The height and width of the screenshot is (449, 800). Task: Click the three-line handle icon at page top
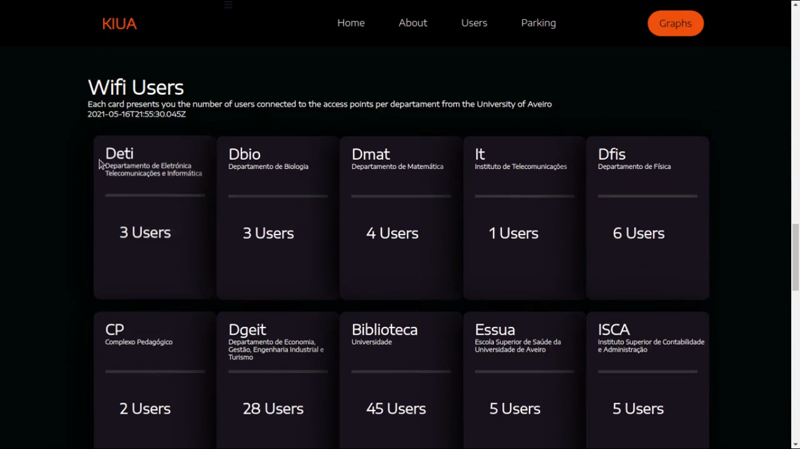click(x=228, y=5)
